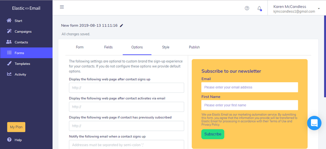Click the hamburger menu icon
Image resolution: width=326 pixels, height=149 pixels.
(62, 7)
